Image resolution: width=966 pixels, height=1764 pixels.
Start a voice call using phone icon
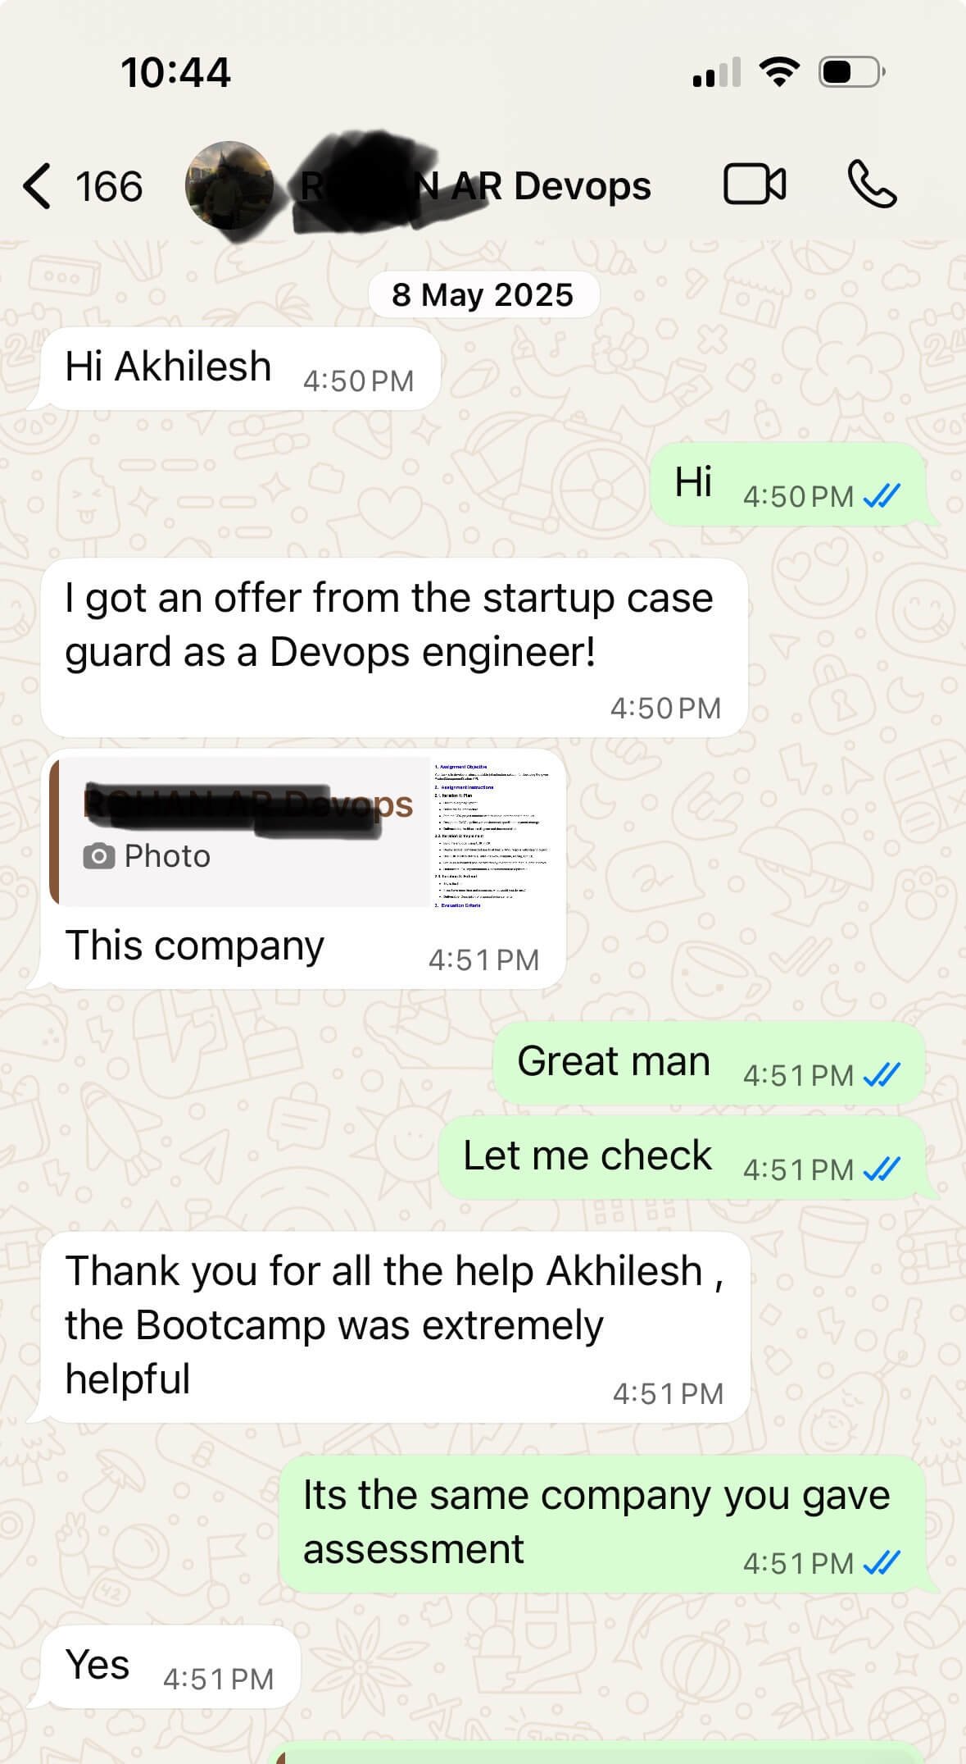tap(873, 185)
